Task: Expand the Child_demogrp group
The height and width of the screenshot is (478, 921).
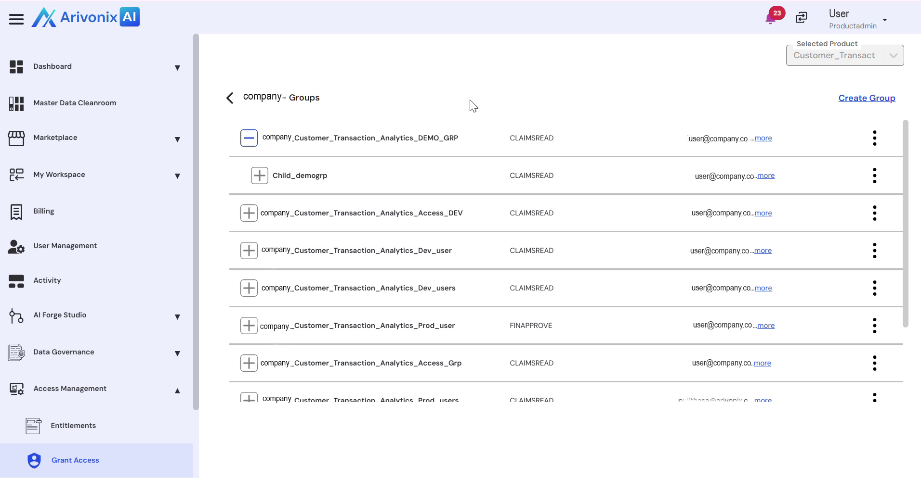Action: 260,176
